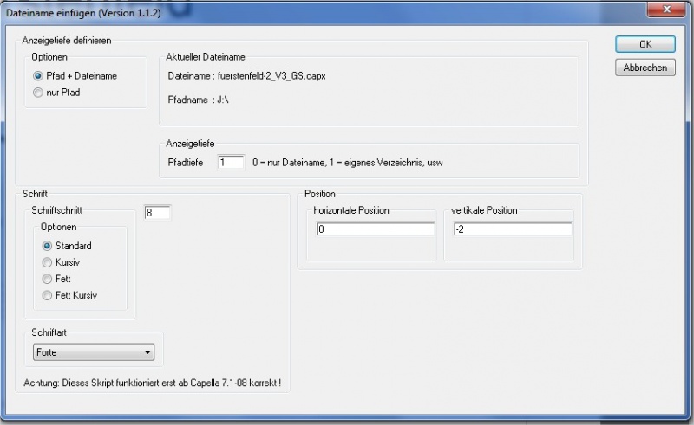
Task: Choose the Standard font style
Action: point(48,246)
